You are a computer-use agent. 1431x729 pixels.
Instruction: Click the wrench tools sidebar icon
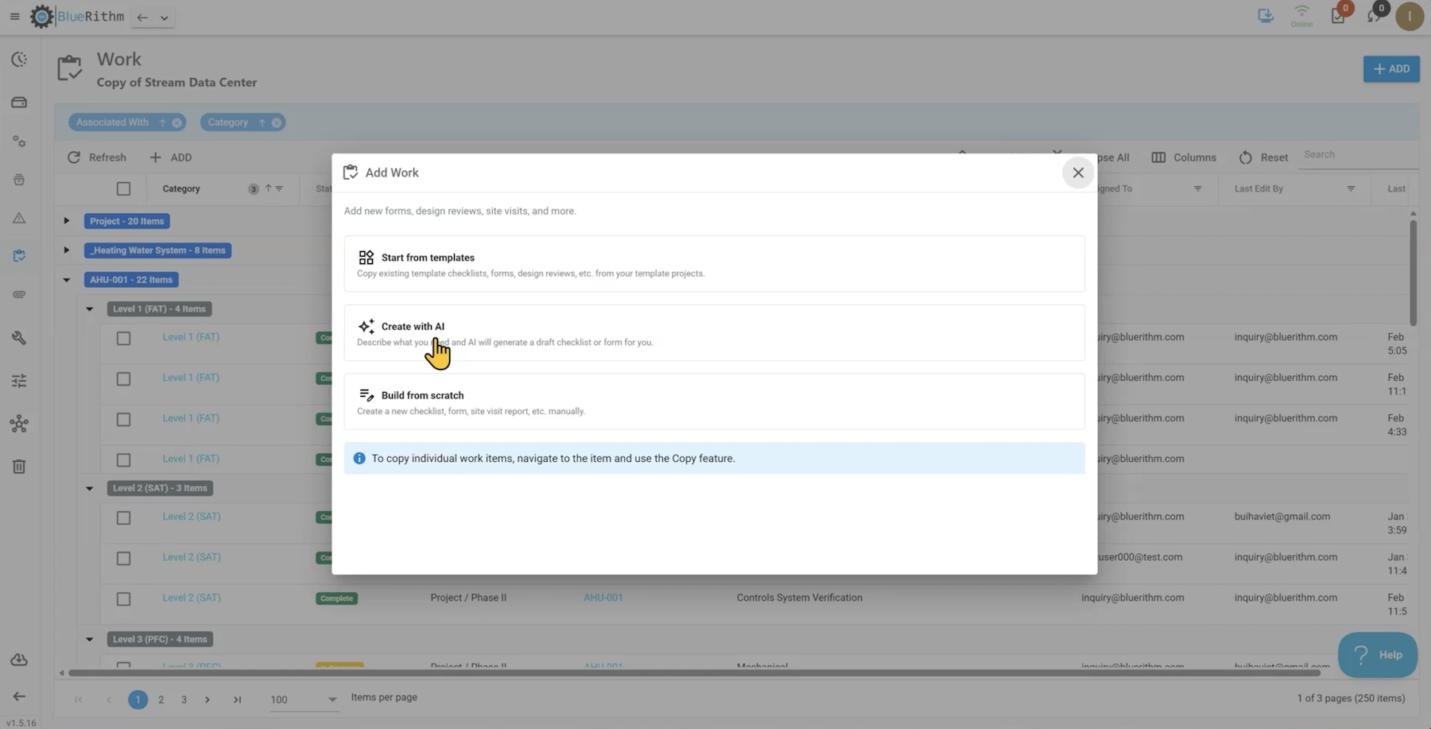tap(19, 338)
